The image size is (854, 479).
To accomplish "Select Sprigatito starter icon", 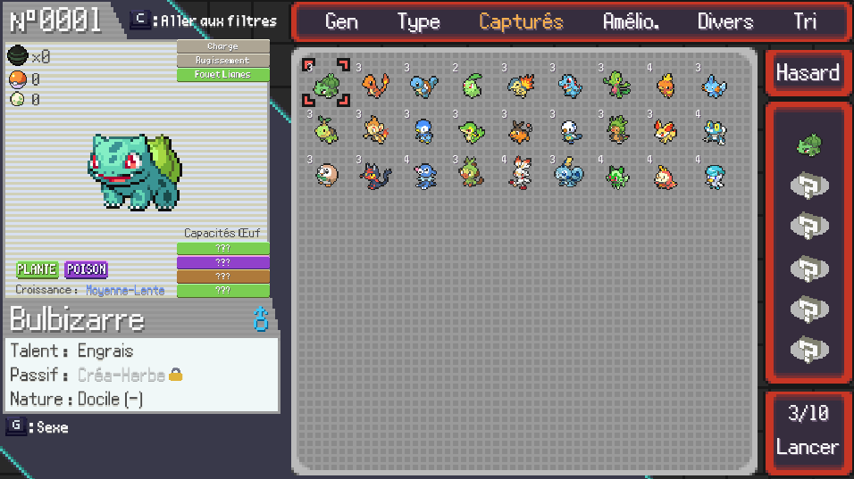I will click(x=617, y=177).
